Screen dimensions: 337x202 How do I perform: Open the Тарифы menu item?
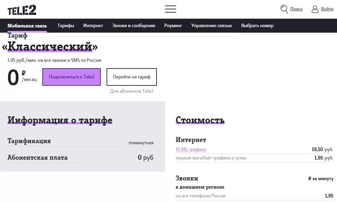[x=66, y=26]
